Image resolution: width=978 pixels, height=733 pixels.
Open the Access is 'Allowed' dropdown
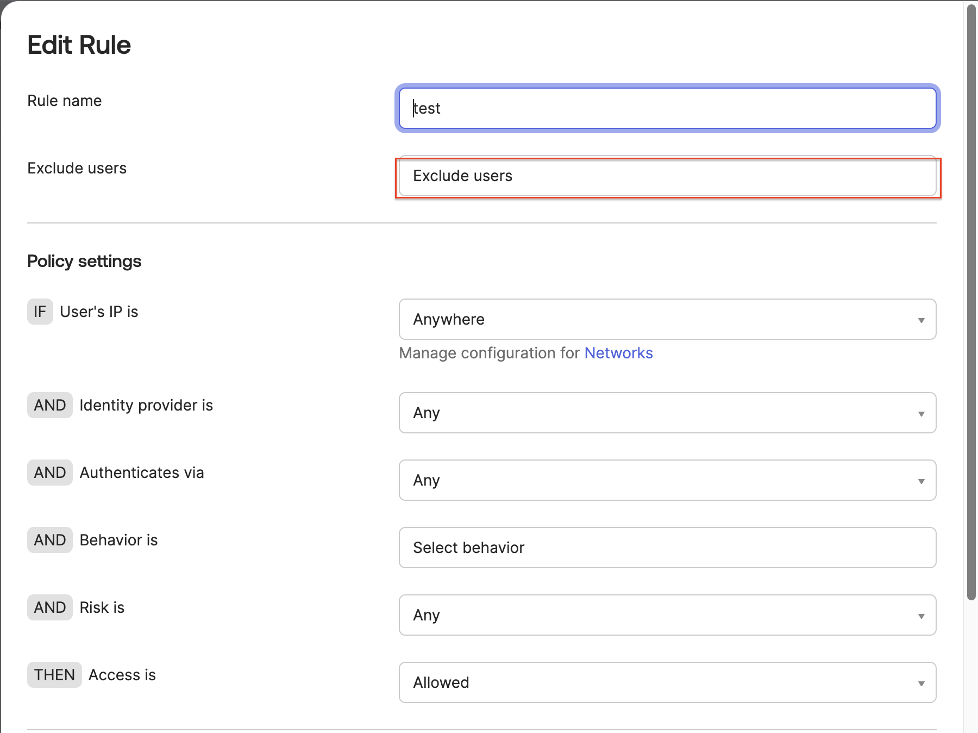click(667, 682)
